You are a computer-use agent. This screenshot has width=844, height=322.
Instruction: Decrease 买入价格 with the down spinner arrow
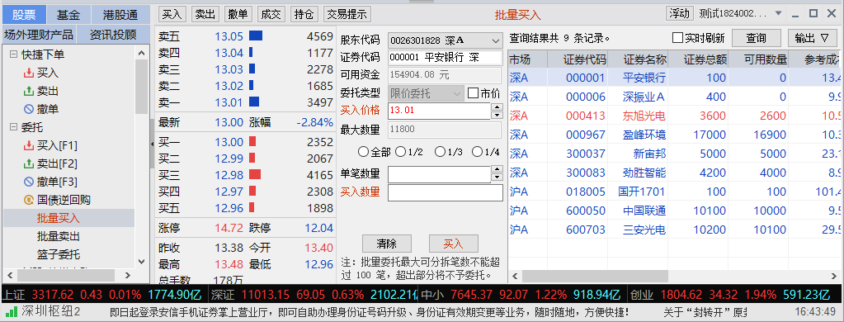tap(497, 115)
